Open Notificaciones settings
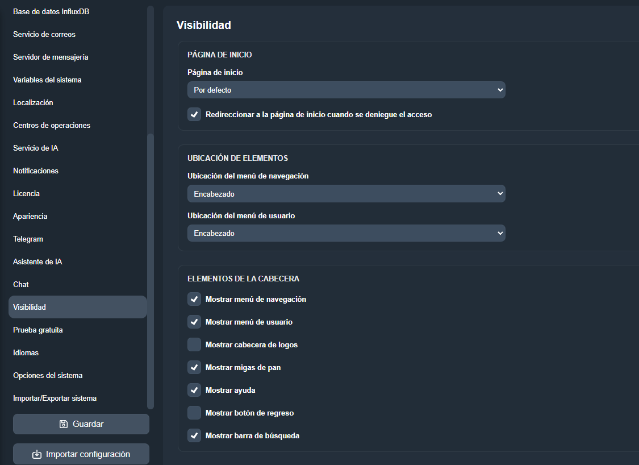The height and width of the screenshot is (465, 639). (x=35, y=171)
